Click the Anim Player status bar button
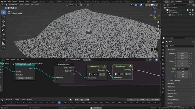195x109 pixels. 96,108
